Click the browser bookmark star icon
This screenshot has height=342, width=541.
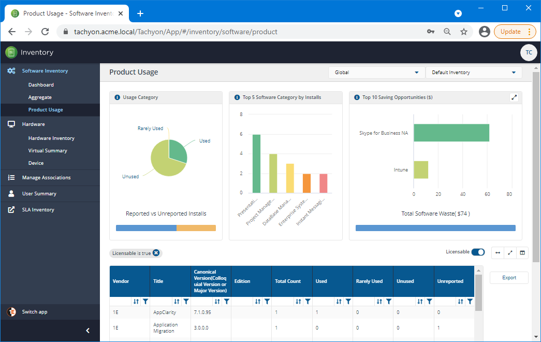[464, 32]
